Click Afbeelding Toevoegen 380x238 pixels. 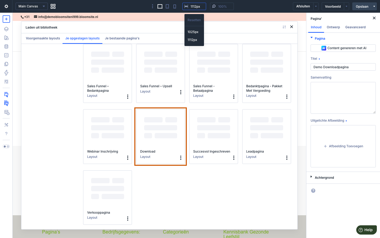(343, 146)
